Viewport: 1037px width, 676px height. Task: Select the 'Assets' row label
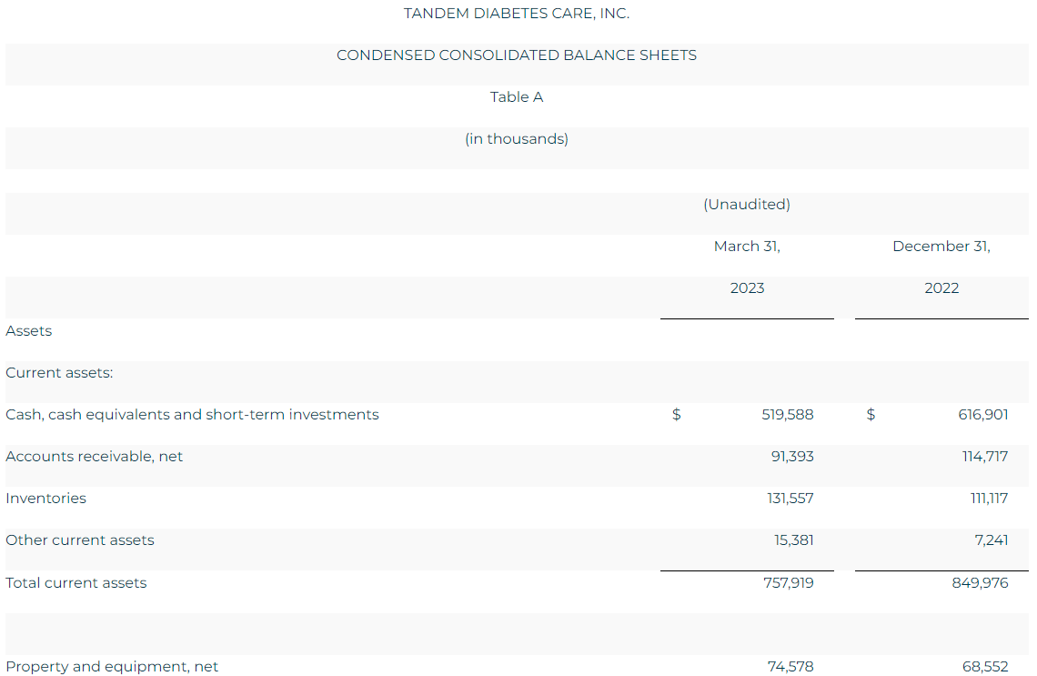tap(28, 331)
